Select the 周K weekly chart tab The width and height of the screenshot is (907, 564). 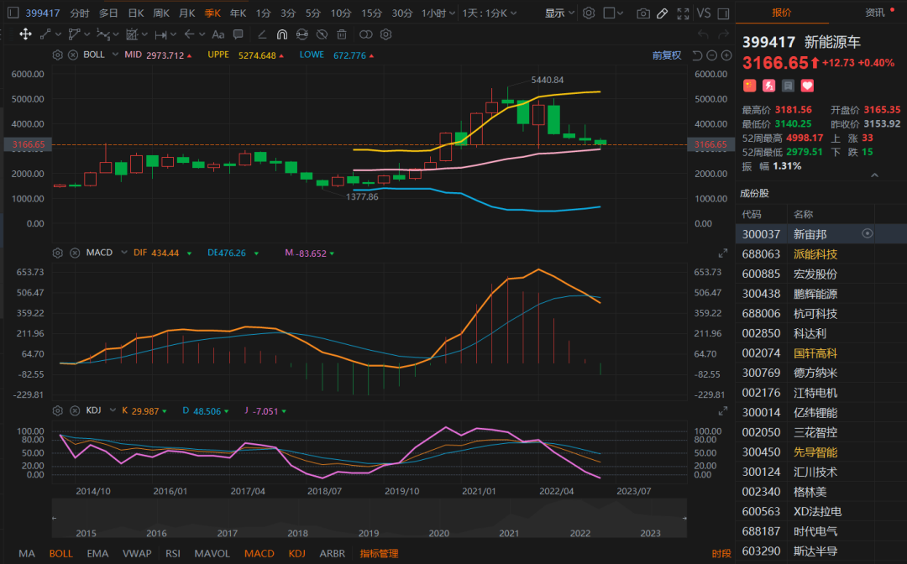click(x=161, y=13)
